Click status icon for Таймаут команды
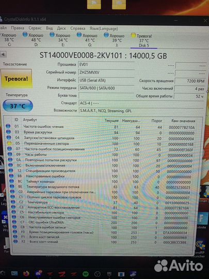 pos(11,181)
